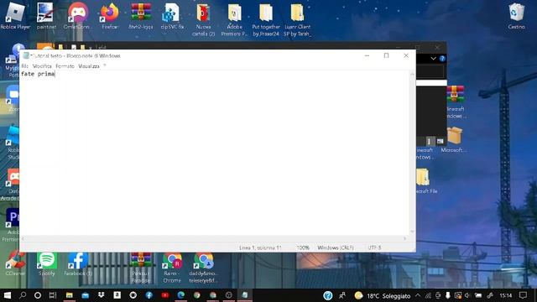Viewport: 537px width, 302px height.
Task: Select the WinRAR archive next to Firefox
Action: (x=140, y=16)
